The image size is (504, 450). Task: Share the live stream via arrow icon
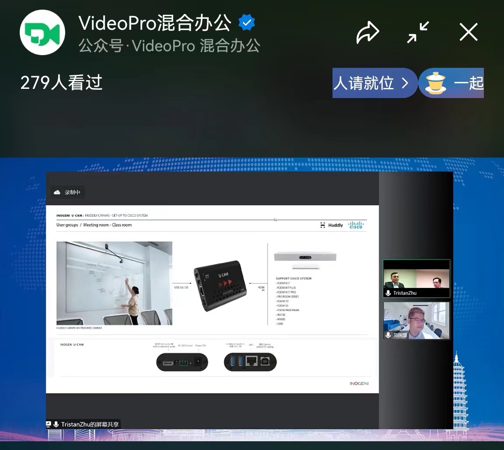(x=367, y=33)
